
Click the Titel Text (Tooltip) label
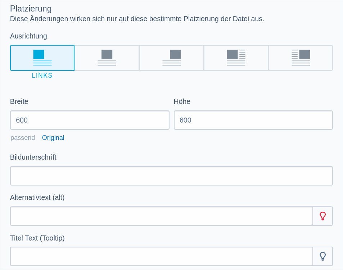click(x=37, y=238)
